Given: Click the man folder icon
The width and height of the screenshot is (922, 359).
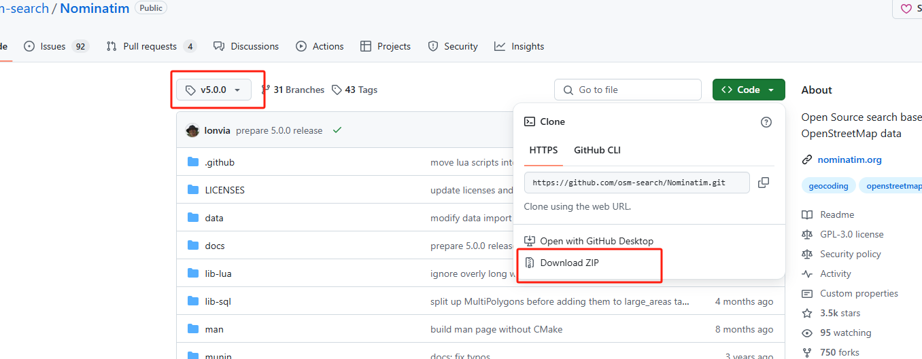Looking at the screenshot, I should (x=193, y=329).
